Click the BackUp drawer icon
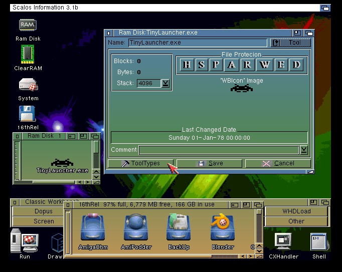 [x=179, y=228]
